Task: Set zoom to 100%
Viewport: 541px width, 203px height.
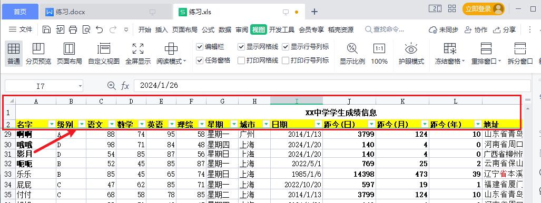Action: pyautogui.click(x=379, y=54)
